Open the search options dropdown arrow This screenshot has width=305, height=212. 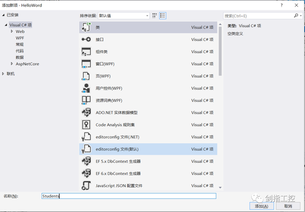301,16
